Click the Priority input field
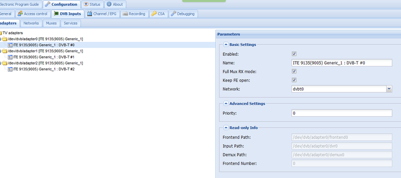The image size is (401, 178). [x=342, y=113]
